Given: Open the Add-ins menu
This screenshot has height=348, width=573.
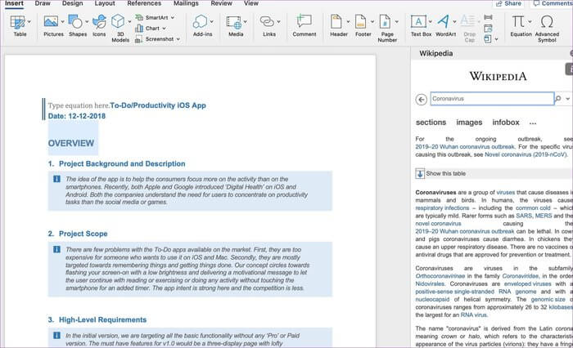Looking at the screenshot, I should (x=201, y=25).
